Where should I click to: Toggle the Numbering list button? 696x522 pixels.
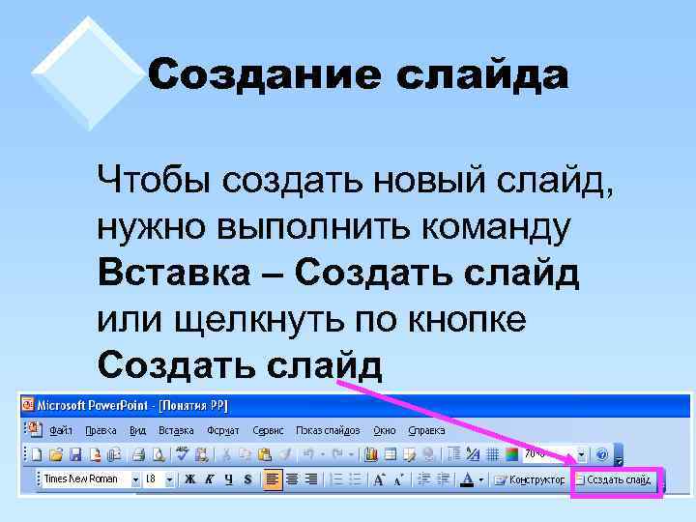tap(337, 479)
